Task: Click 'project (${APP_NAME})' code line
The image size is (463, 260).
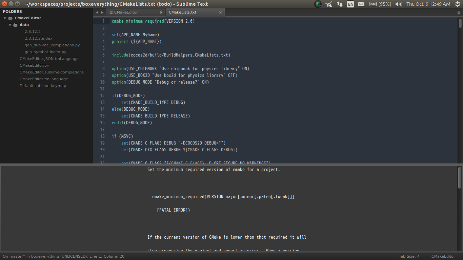Action: [x=137, y=41]
